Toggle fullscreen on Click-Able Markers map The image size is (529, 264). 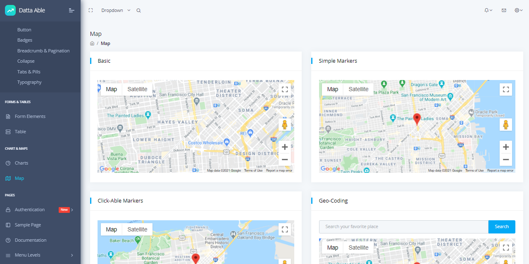[x=284, y=230]
